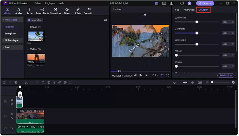Image resolution: width=239 pixels, height=136 pixels.
Task: Click the Importer button in media area
Action: [35, 20]
